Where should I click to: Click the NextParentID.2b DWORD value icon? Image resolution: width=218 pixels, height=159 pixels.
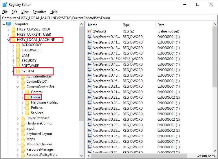[x=90, y=141]
